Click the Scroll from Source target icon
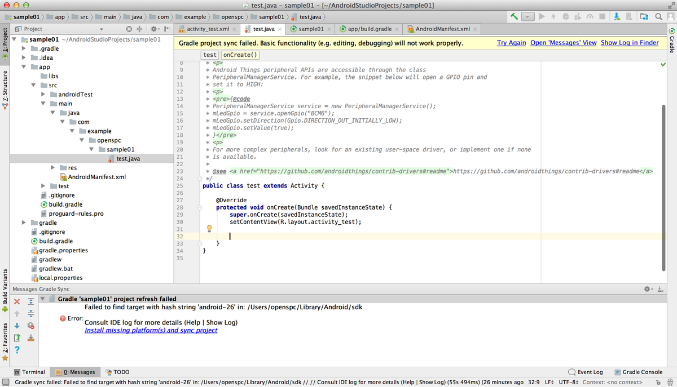The height and width of the screenshot is (387, 677). [x=129, y=29]
